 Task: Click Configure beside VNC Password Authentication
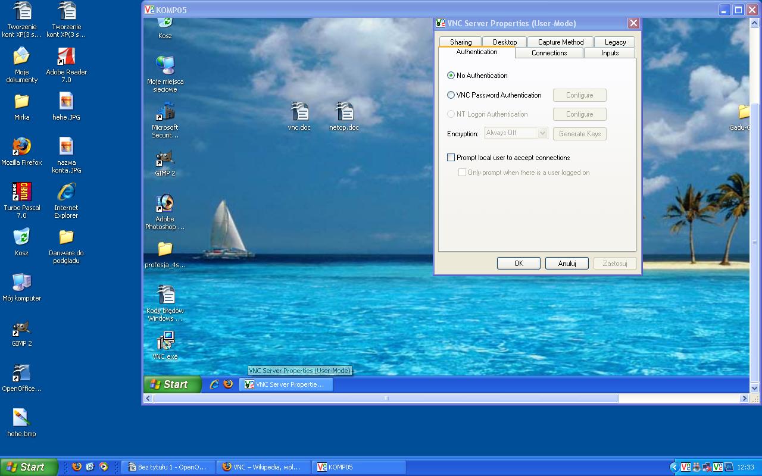point(580,95)
